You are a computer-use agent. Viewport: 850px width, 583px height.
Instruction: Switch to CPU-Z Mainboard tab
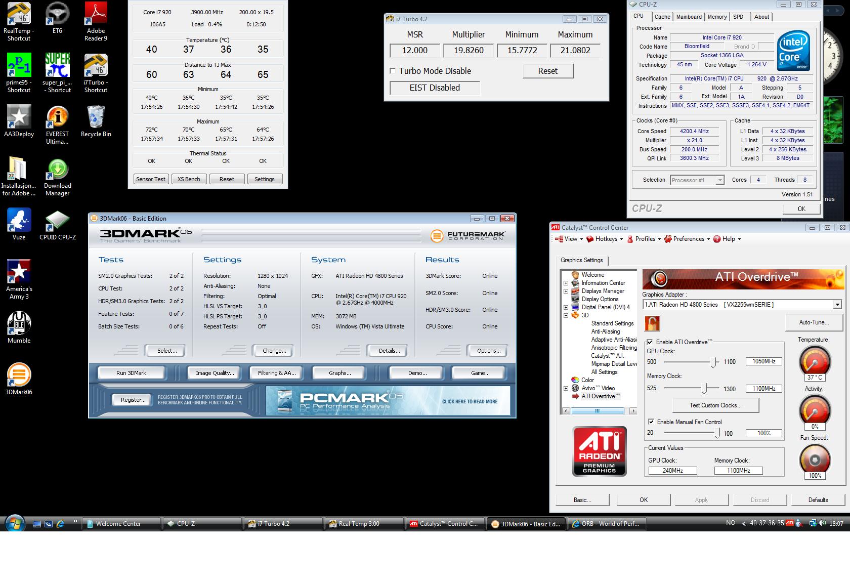[689, 17]
